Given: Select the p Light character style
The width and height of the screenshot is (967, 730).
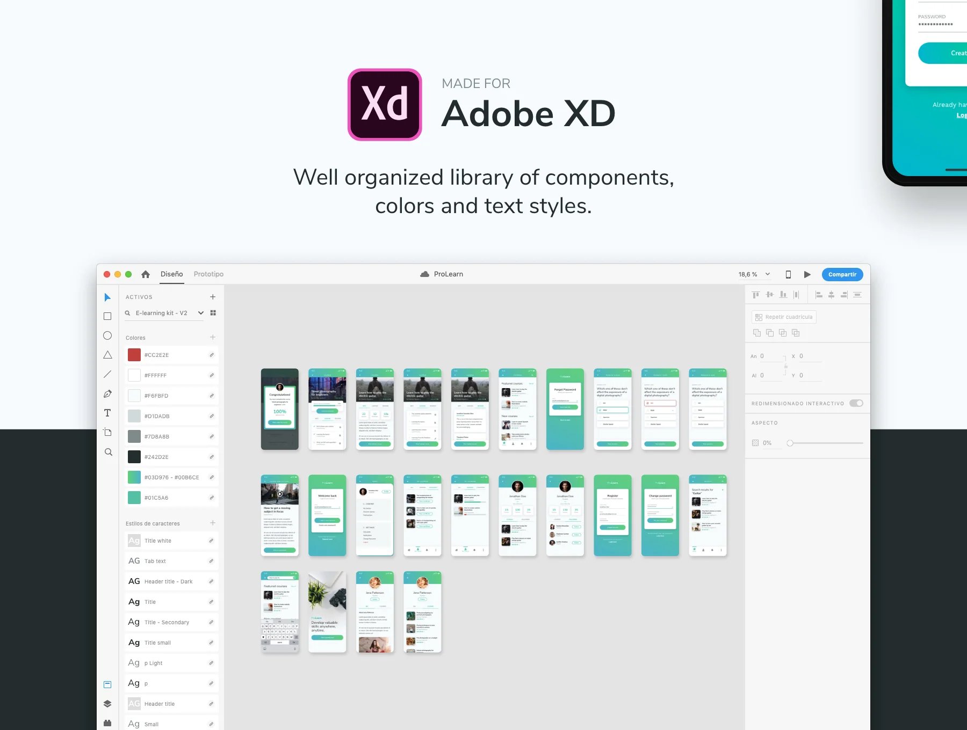Looking at the screenshot, I should 172,663.
